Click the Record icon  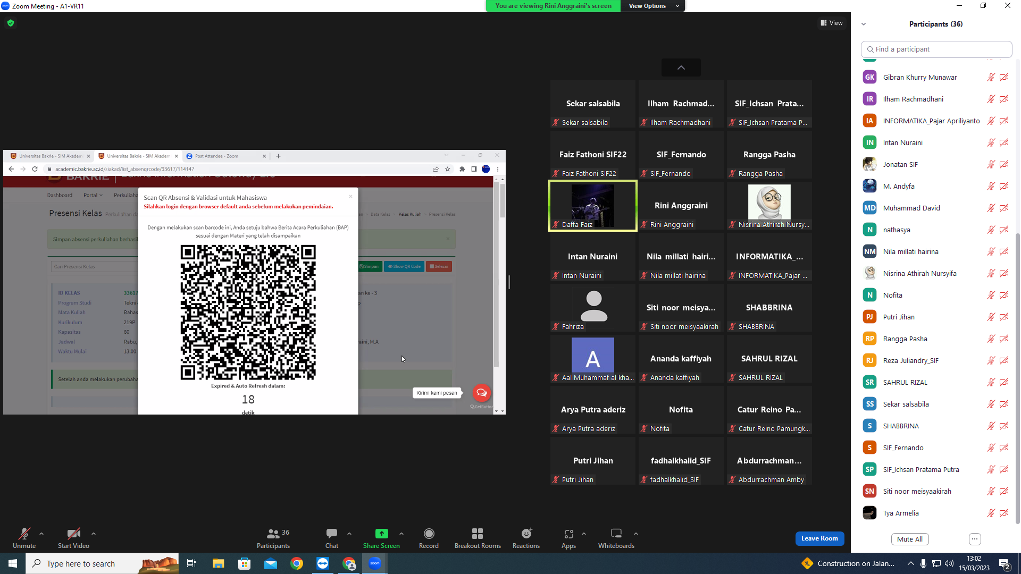pos(429,534)
